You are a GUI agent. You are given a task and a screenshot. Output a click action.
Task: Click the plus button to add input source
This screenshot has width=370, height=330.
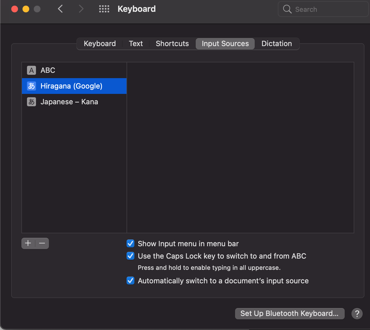pyautogui.click(x=28, y=243)
